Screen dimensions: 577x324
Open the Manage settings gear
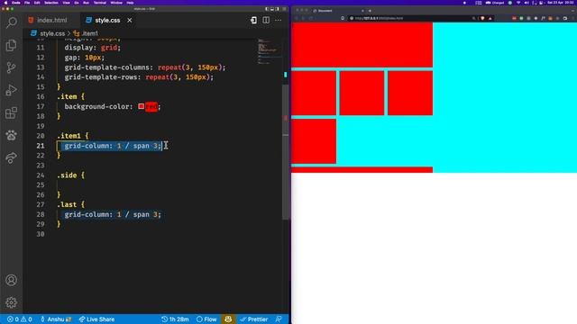tap(12, 302)
